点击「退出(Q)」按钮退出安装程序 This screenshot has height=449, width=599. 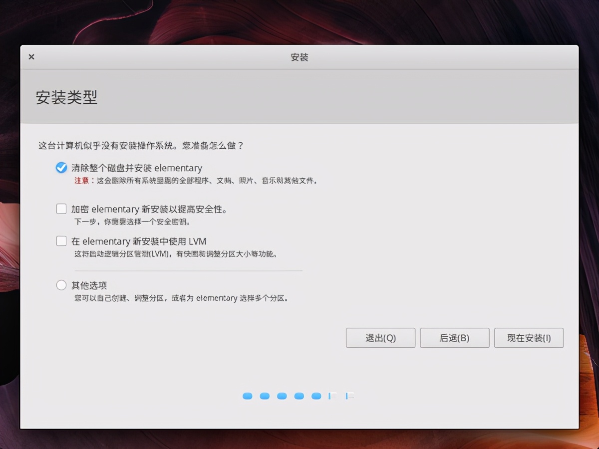pyautogui.click(x=380, y=338)
